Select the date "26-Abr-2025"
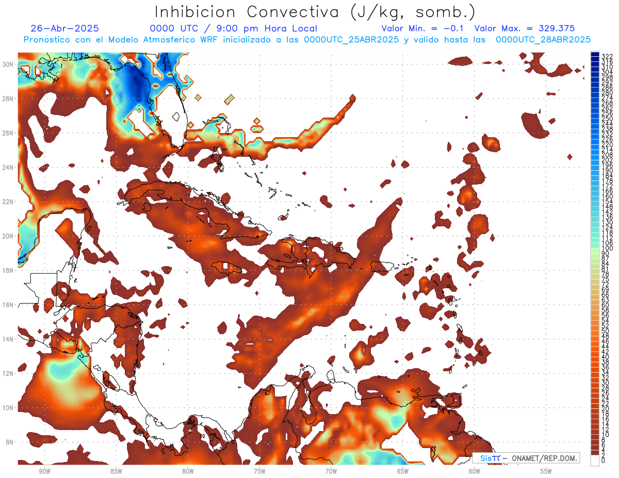 click(64, 28)
